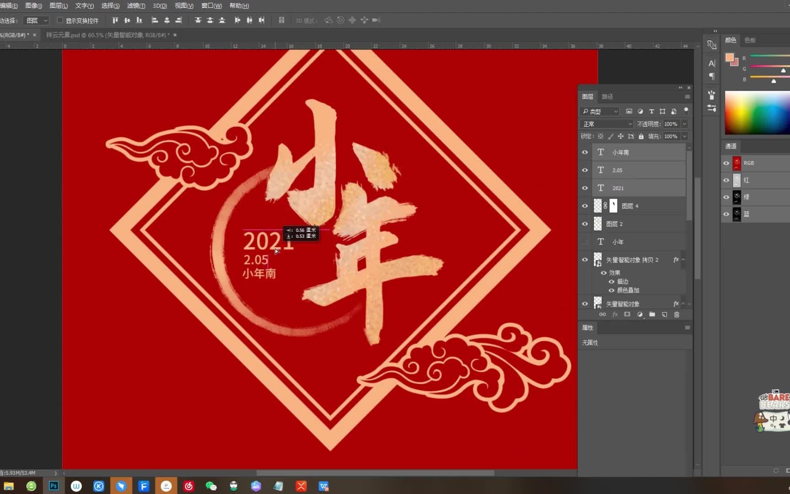Click the lock all padlock icon in Layers panel
The width and height of the screenshot is (790, 494).
coord(641,136)
